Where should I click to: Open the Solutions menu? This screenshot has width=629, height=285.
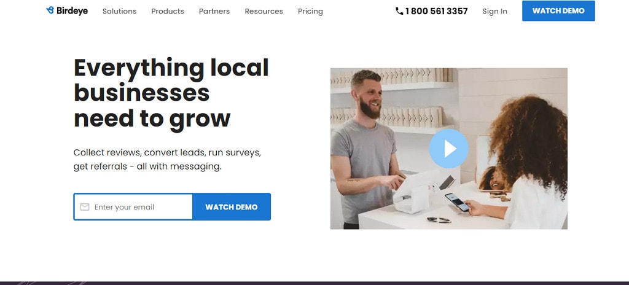120,11
